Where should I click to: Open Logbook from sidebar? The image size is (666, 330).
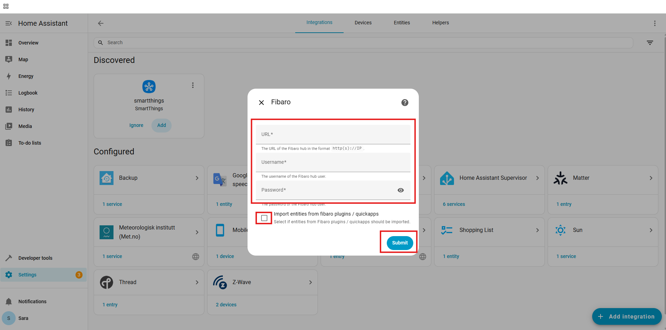click(x=44, y=93)
